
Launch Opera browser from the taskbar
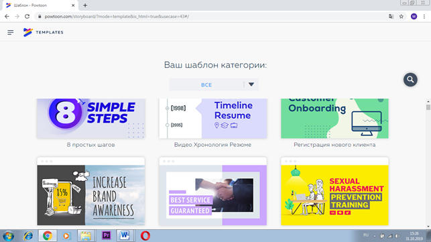pyautogui.click(x=145, y=236)
